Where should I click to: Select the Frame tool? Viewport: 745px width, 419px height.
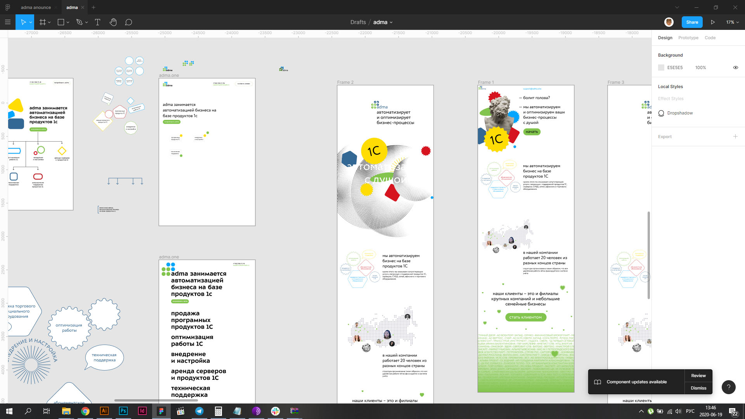point(43,22)
